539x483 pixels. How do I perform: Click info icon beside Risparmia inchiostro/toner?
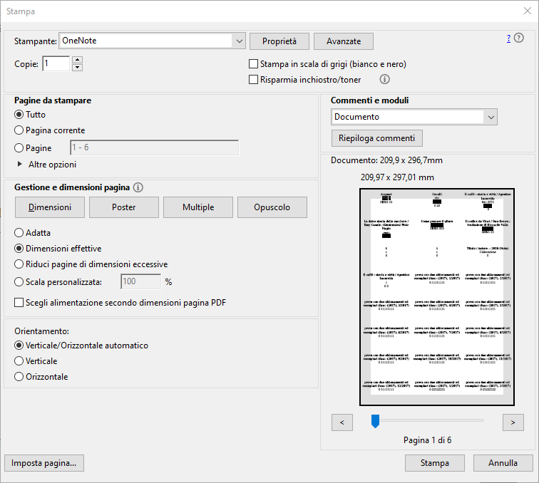point(384,80)
